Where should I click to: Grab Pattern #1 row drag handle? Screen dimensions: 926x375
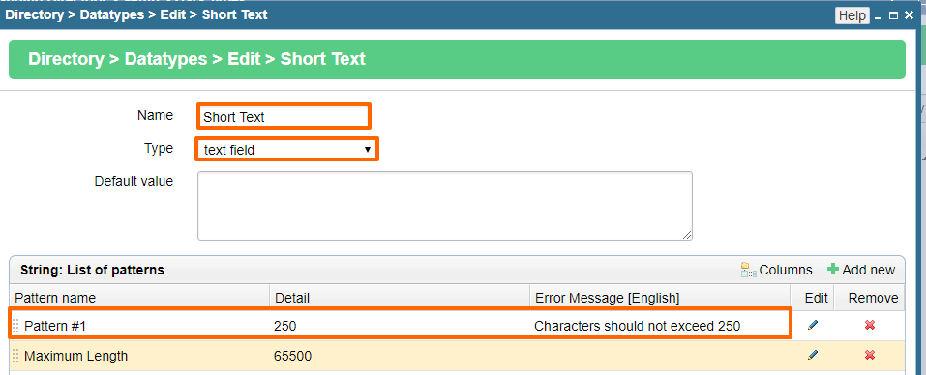tap(15, 325)
